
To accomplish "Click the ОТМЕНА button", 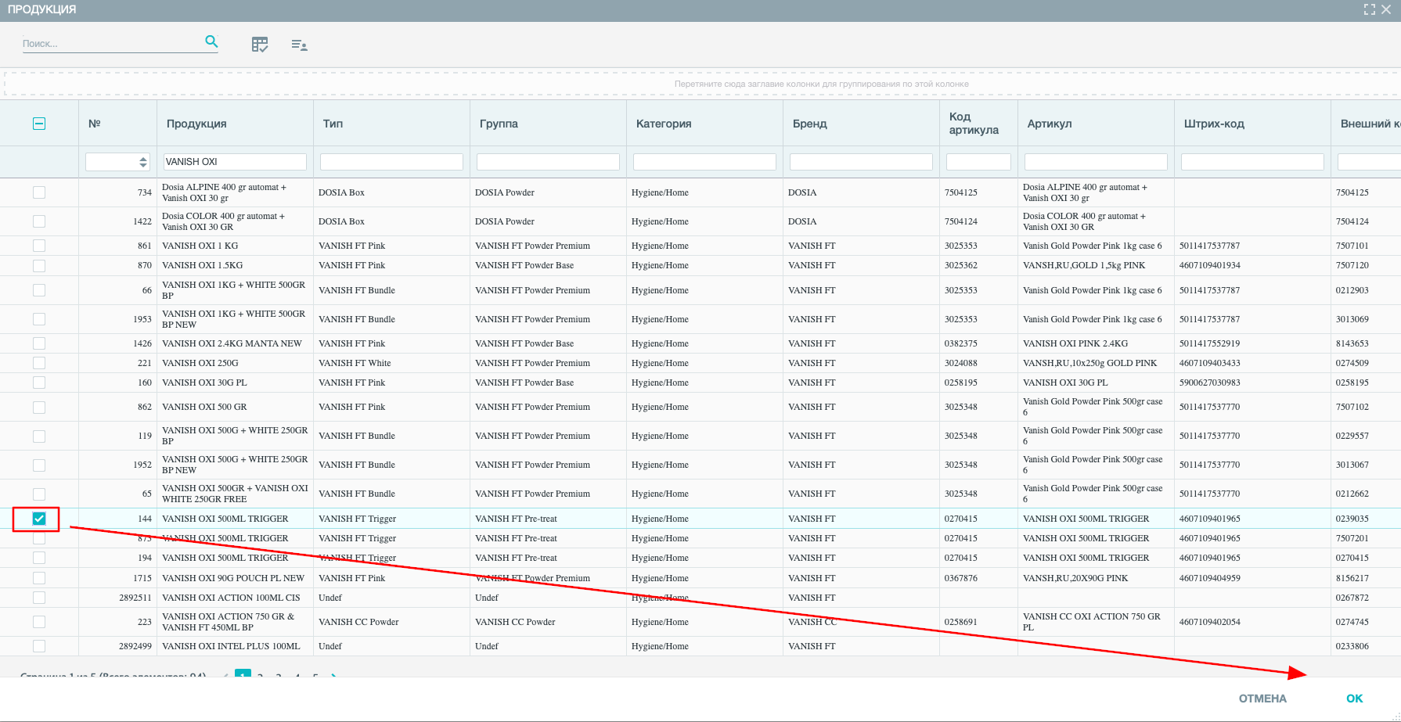I will coord(1262,699).
